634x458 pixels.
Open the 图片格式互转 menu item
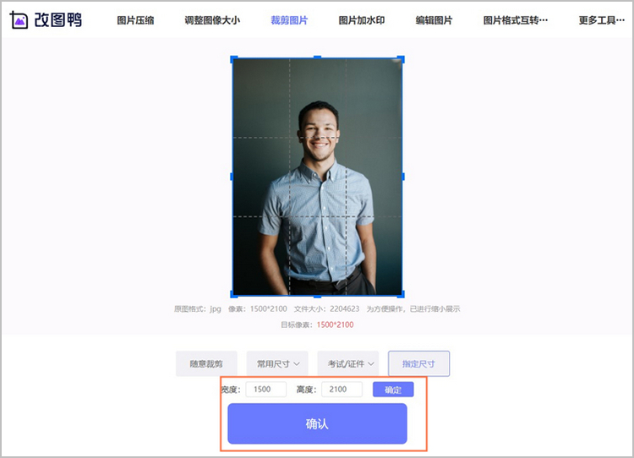[x=516, y=20]
